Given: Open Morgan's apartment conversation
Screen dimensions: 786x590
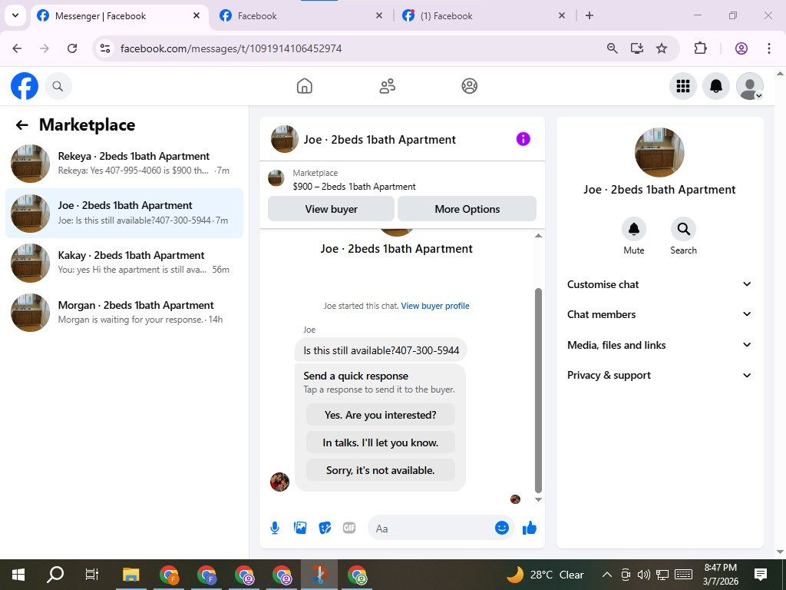Looking at the screenshot, I should [x=124, y=312].
